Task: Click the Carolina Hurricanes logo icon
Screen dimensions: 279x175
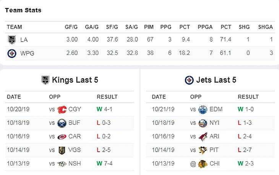Action: [62, 137]
